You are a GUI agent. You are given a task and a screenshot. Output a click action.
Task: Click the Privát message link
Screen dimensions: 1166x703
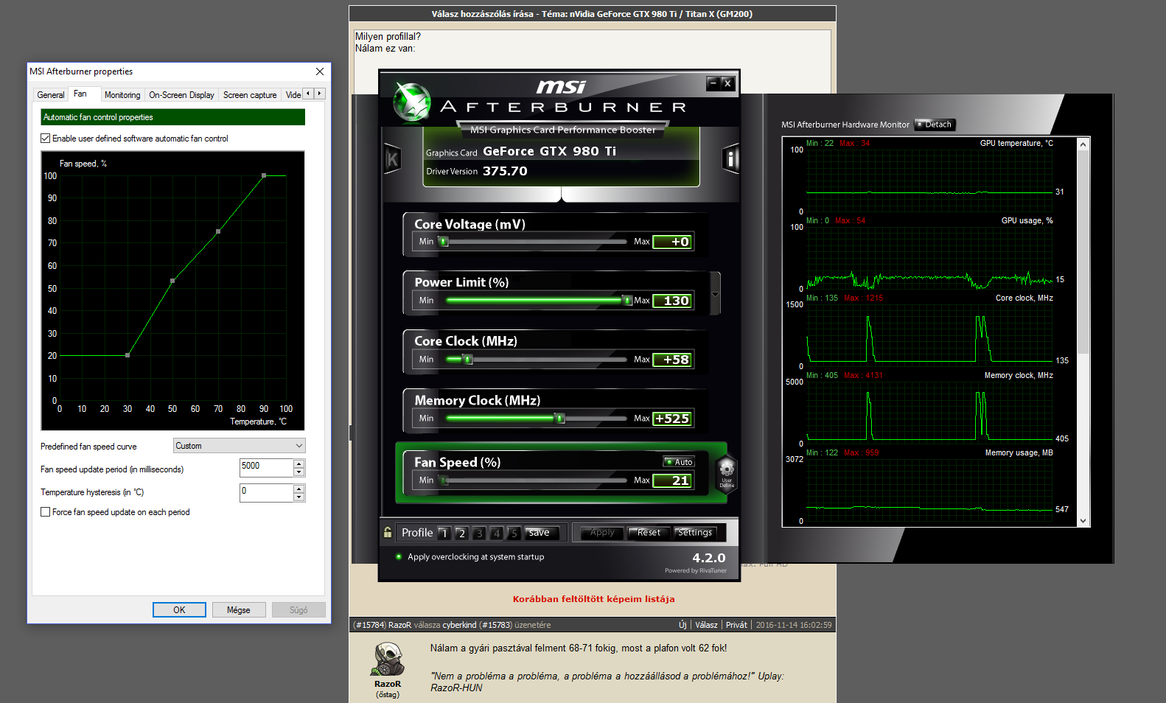tap(736, 625)
